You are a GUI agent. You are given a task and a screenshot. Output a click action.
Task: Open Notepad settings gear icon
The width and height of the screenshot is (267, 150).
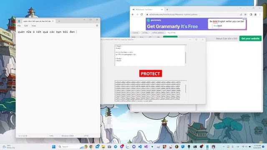(x=97, y=25)
